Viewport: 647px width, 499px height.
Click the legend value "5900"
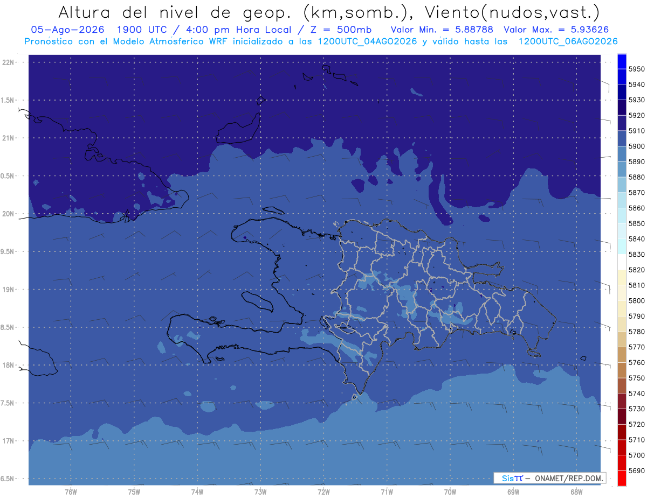[x=636, y=146]
